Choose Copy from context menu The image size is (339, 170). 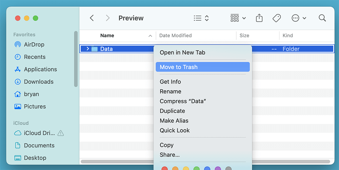coord(203,145)
